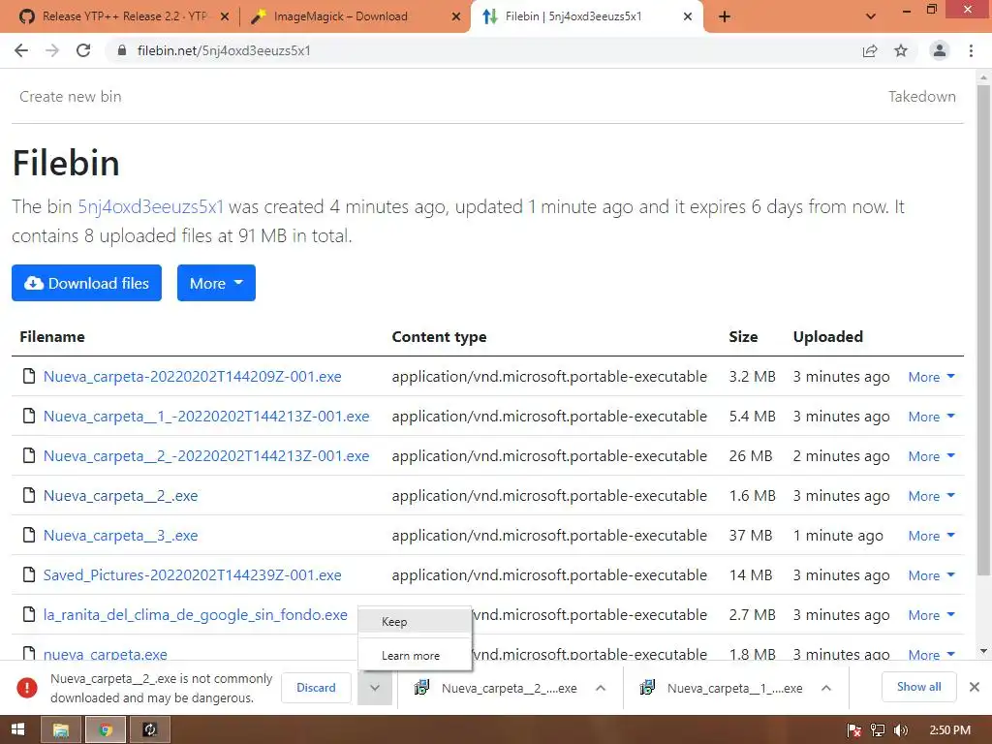Screen dimensions: 992x744
Task: Click the forward navigation arrow
Action: [52, 50]
